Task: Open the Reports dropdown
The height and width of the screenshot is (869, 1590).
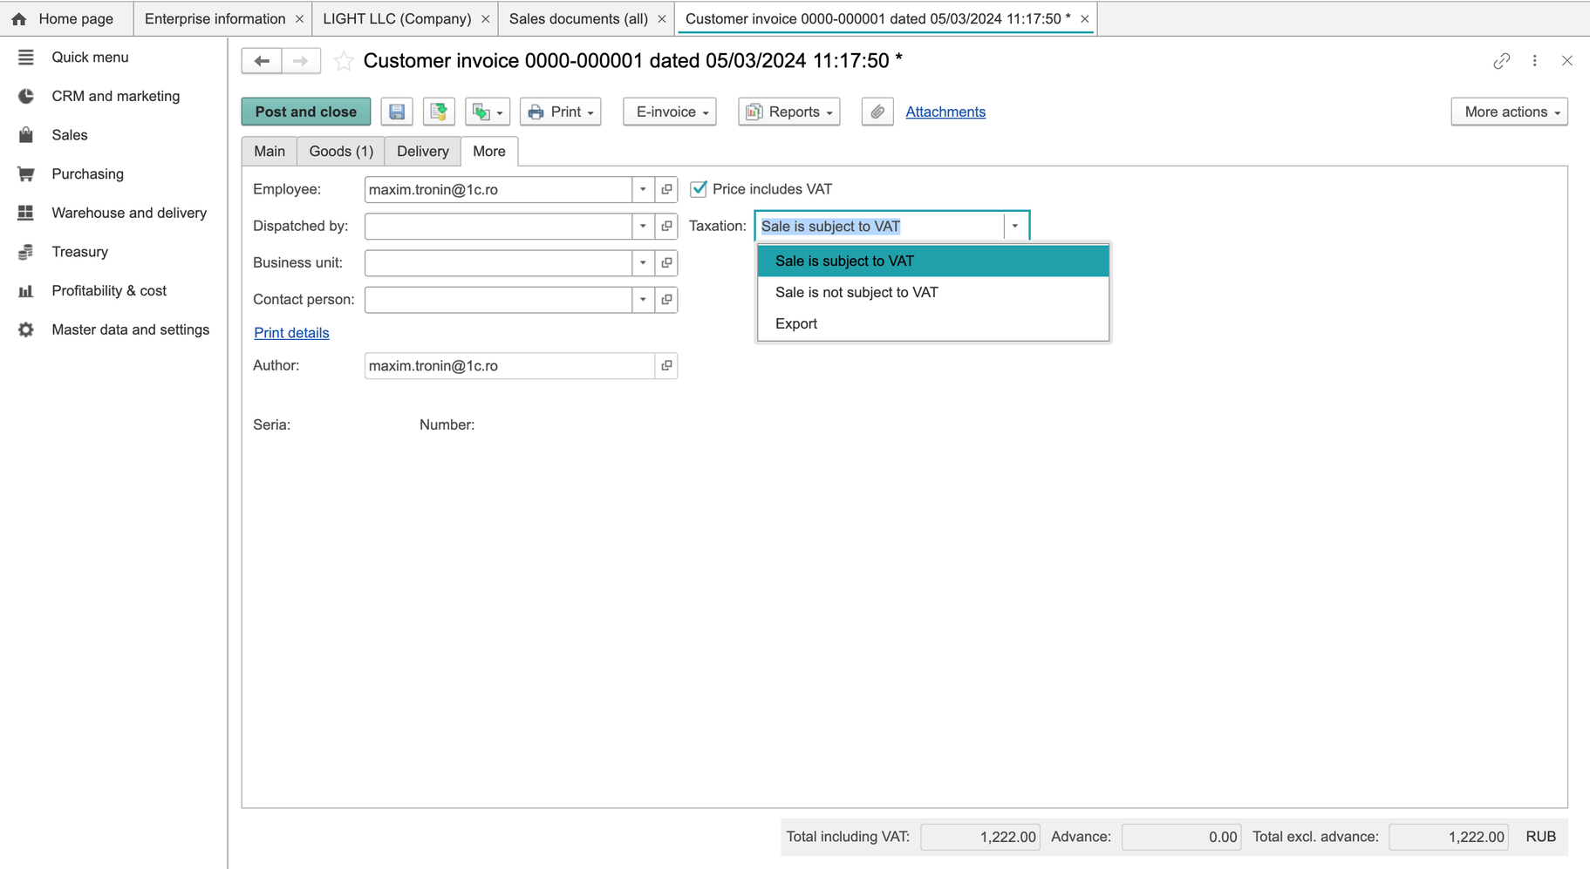Action: 789,112
